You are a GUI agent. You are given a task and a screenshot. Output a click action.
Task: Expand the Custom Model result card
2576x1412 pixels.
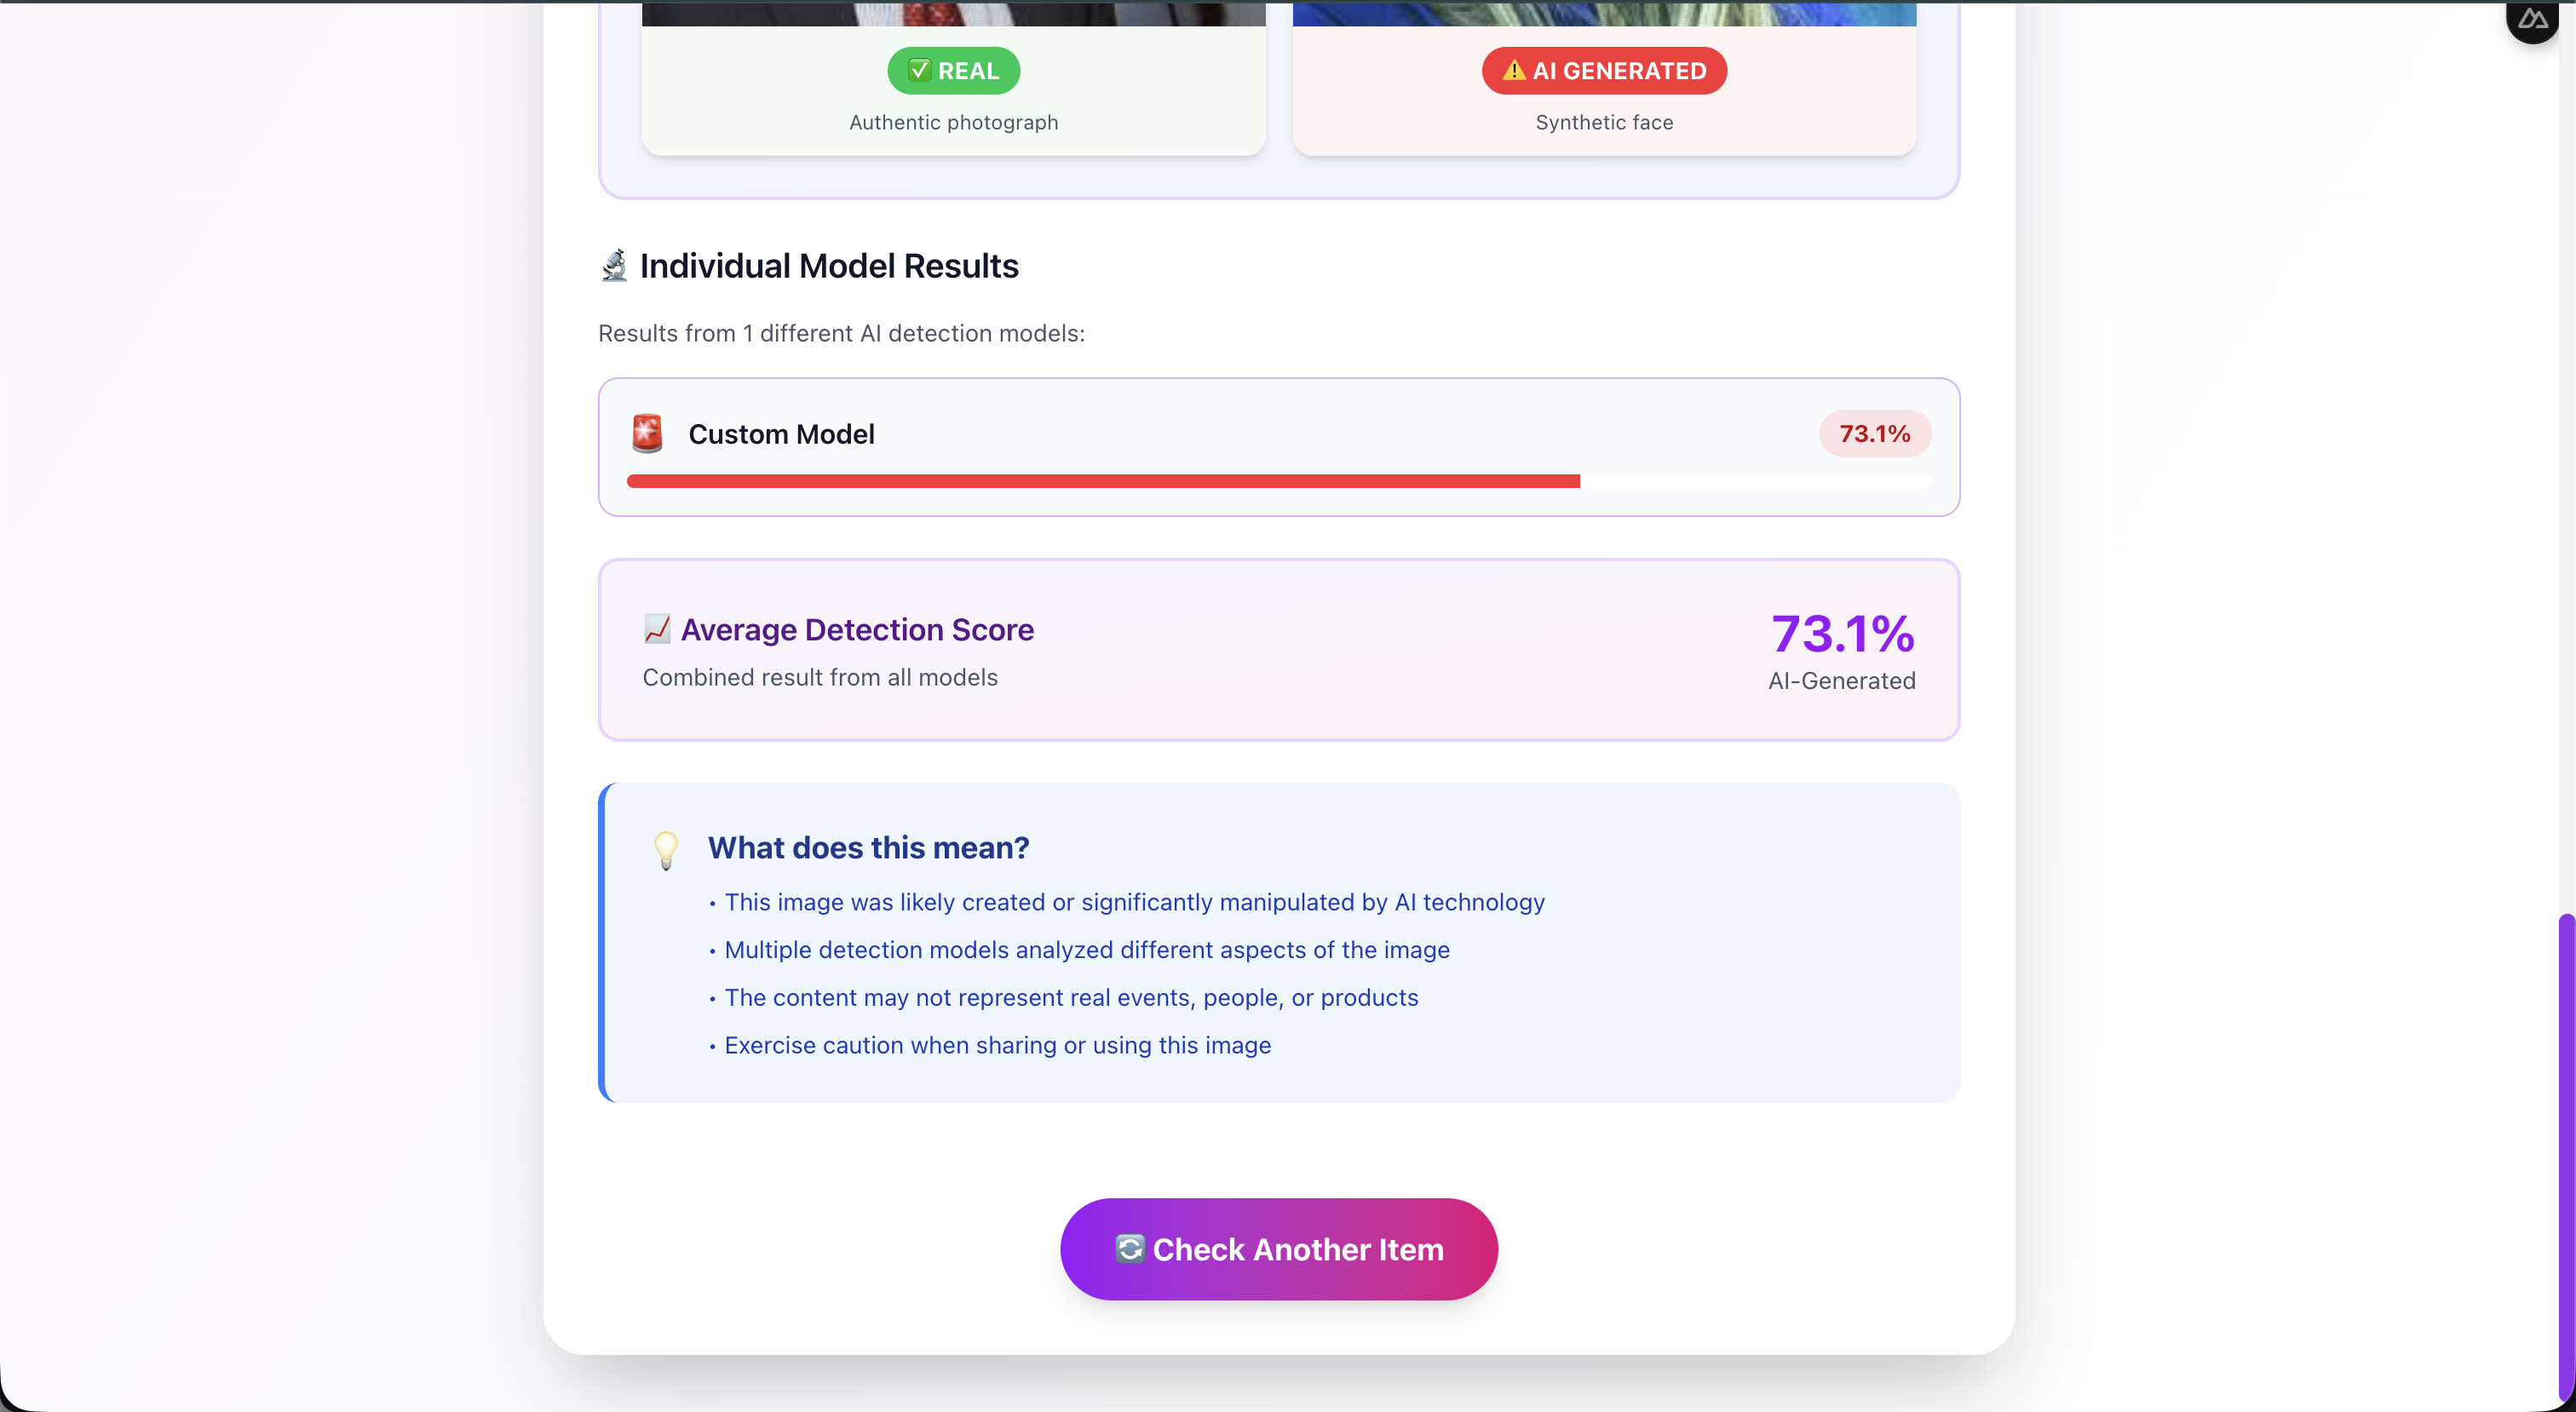(1279, 446)
